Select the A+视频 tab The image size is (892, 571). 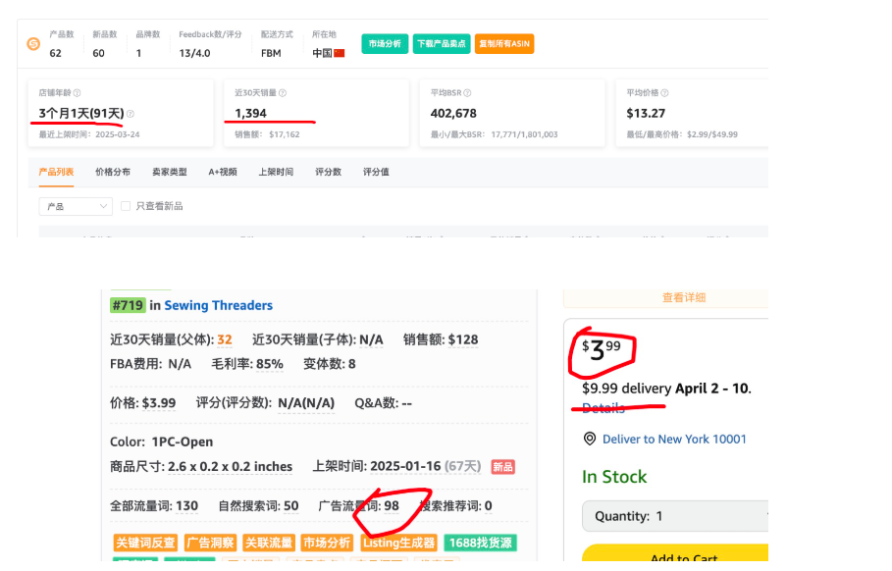(223, 172)
